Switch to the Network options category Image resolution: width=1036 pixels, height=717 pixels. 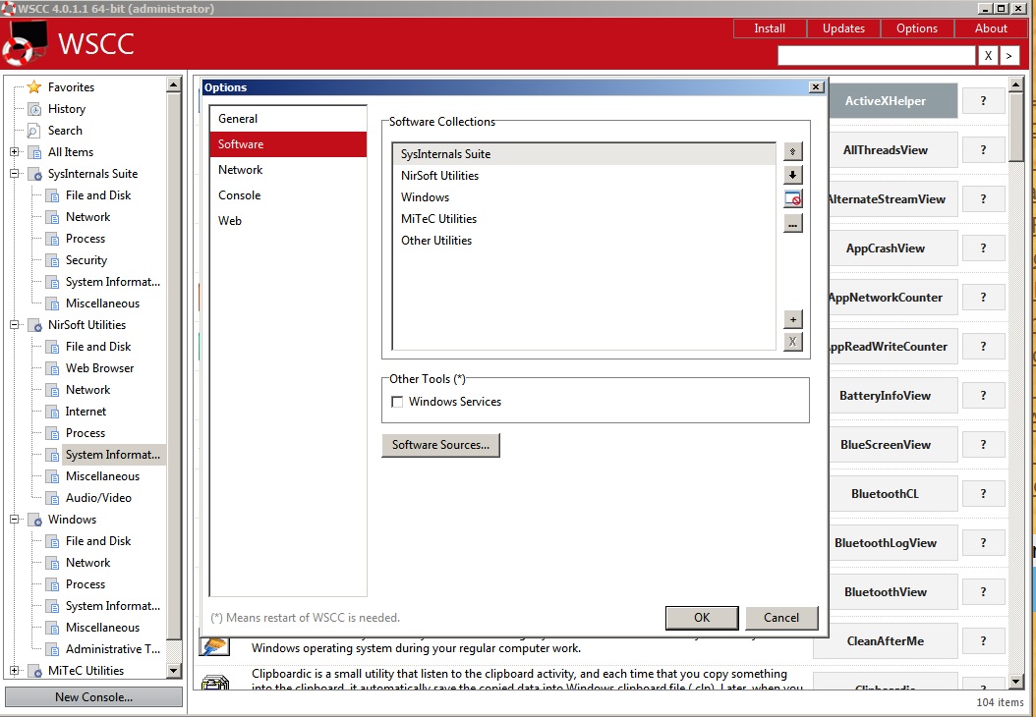click(241, 170)
